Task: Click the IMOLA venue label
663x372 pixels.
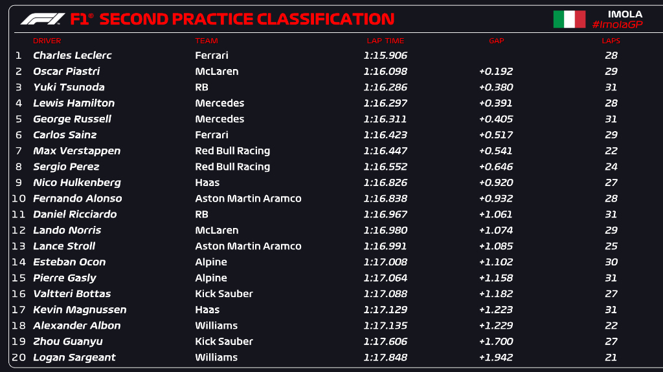Action: (625, 14)
